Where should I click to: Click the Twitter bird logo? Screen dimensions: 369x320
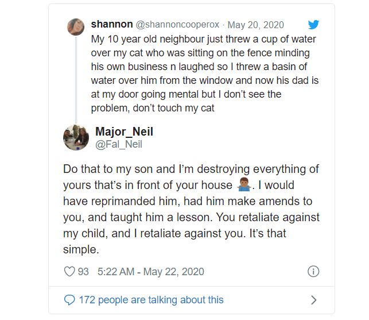(313, 24)
